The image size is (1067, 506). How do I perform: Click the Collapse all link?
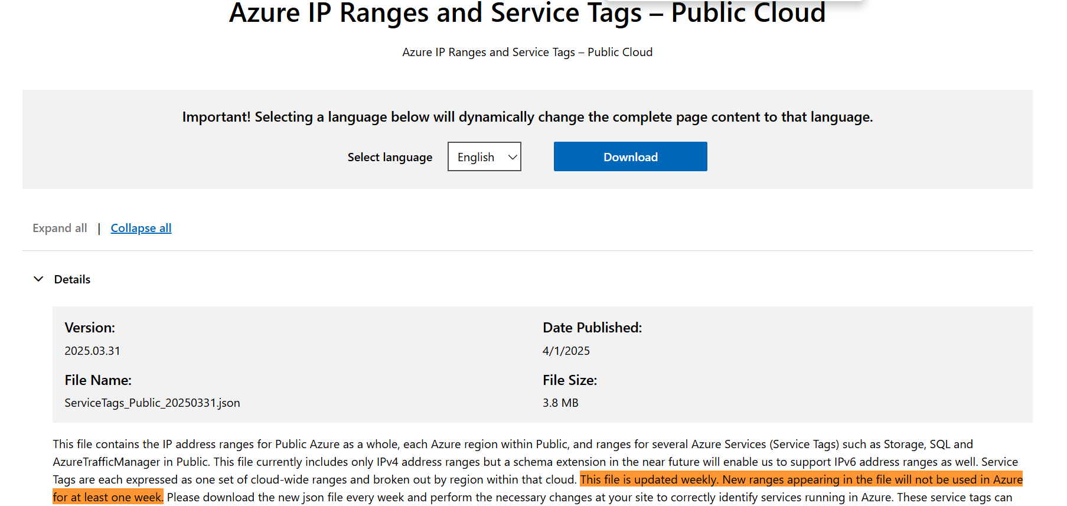pos(141,228)
